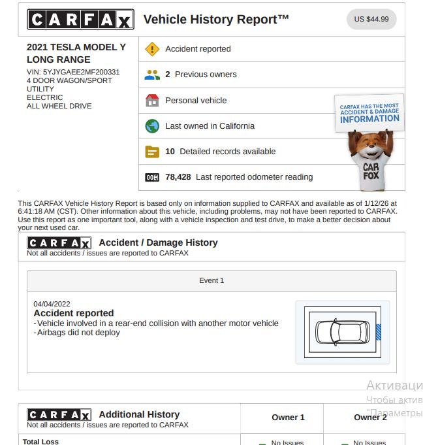Click the rear-end collision car diagram
Screen dimensions: 423x445
pyautogui.click(x=342, y=332)
